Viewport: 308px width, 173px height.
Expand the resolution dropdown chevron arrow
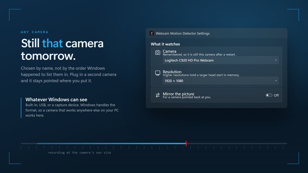coord(276,81)
